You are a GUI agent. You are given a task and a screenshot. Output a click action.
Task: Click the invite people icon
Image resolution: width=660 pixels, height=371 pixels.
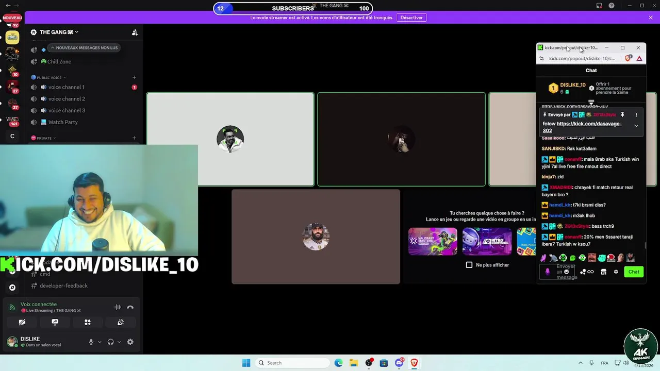[135, 32]
